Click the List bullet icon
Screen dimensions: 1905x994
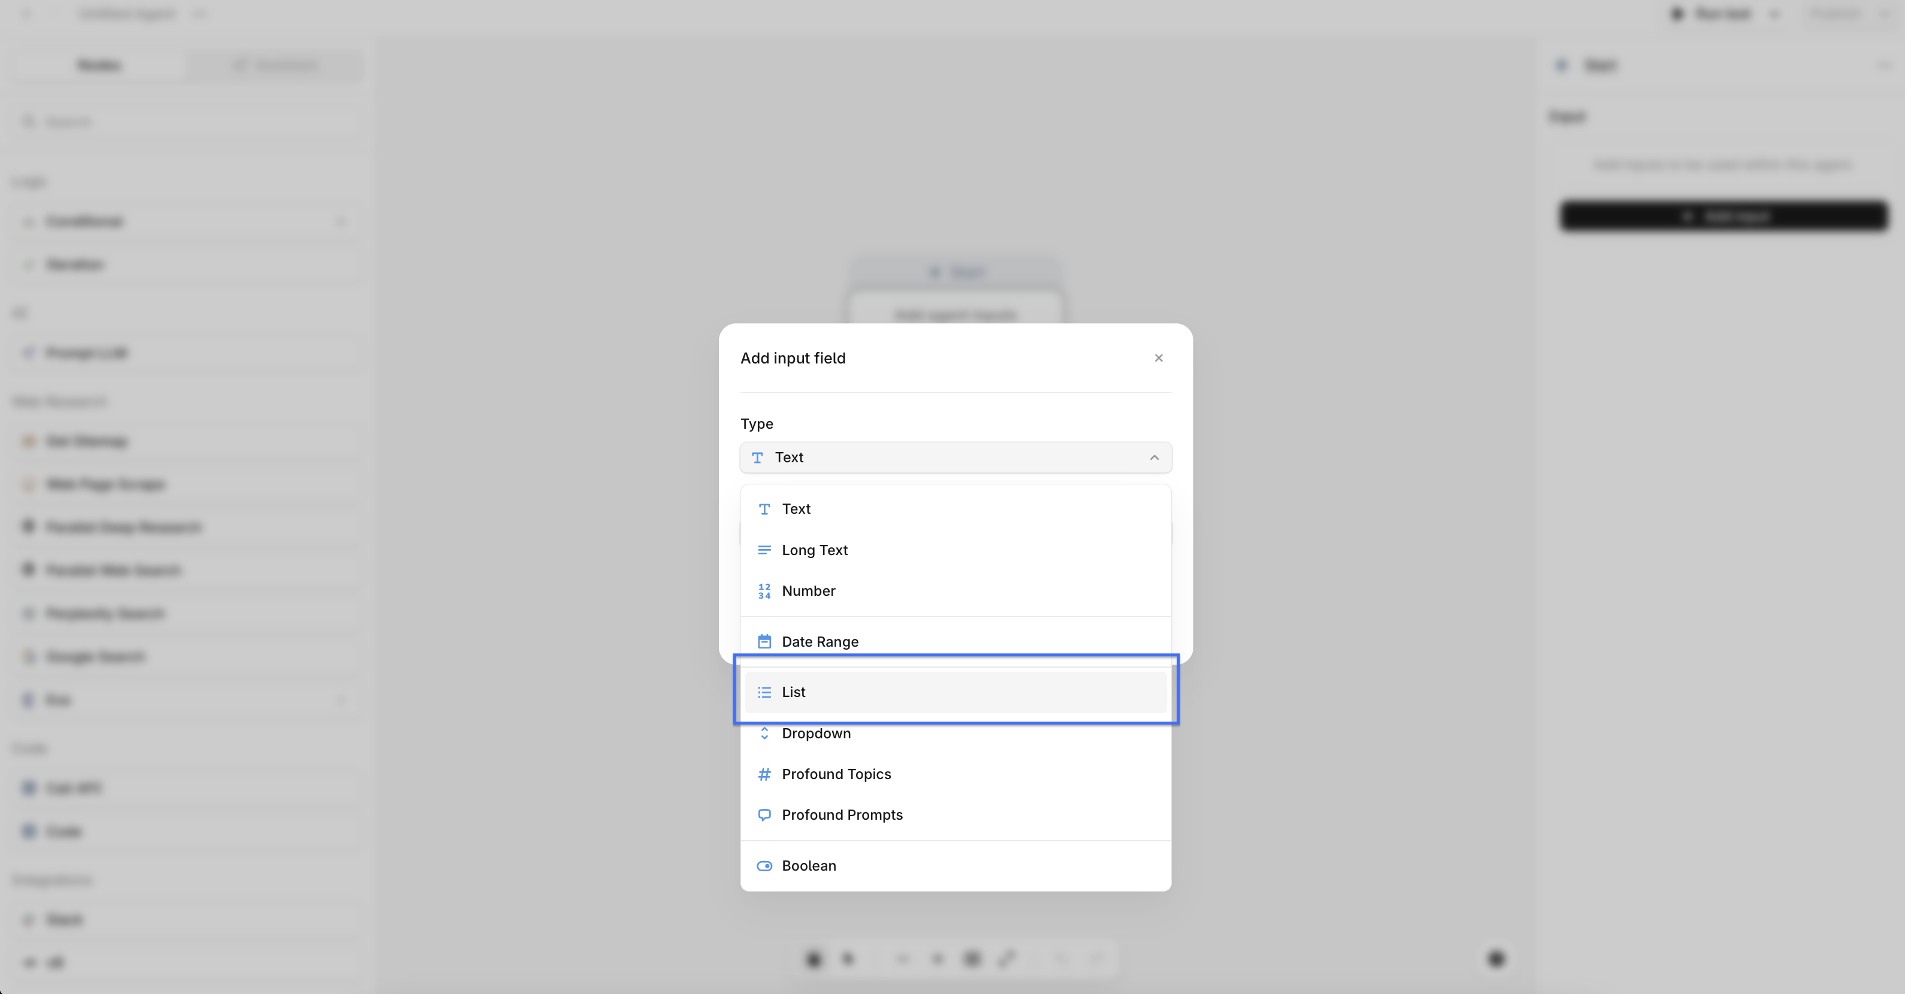pyautogui.click(x=764, y=692)
